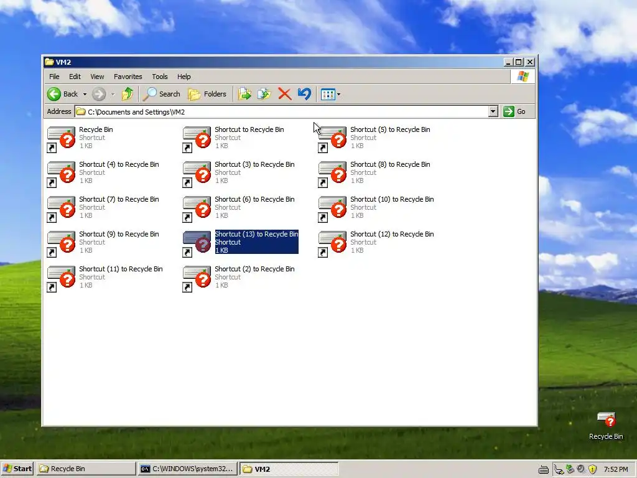
Task: Switch to C:\WINDOWS\system32 taskbar button
Action: pos(187,469)
